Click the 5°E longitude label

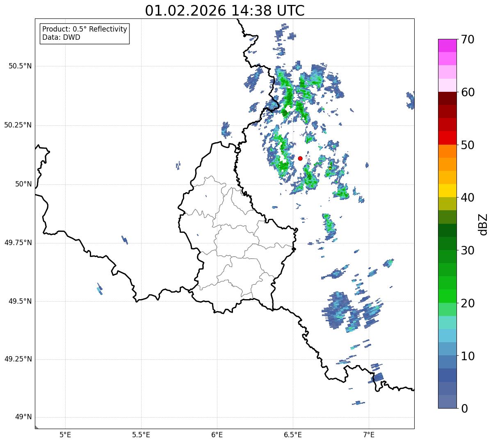[65, 435]
